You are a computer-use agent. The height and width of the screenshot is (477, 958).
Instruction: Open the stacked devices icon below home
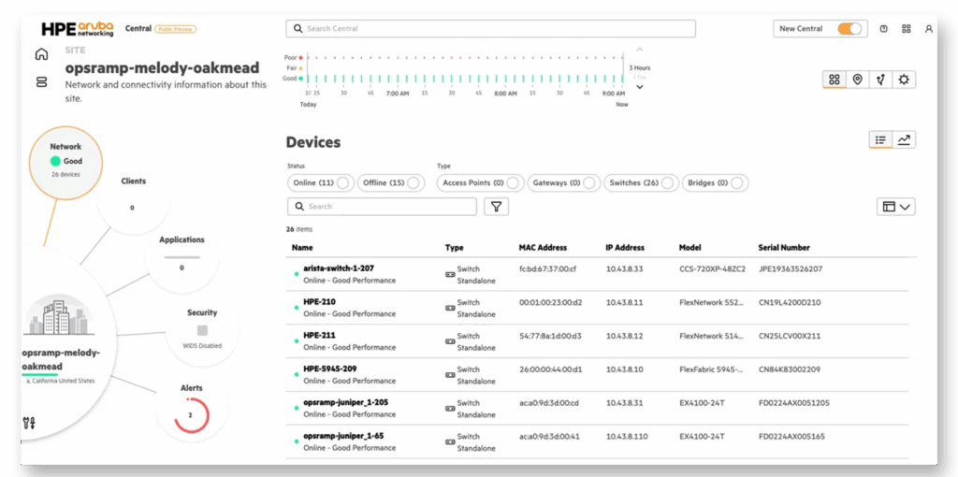tap(41, 82)
